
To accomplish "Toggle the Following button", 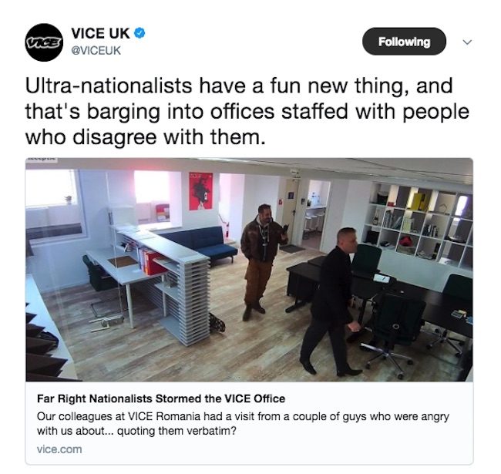I will 404,42.
